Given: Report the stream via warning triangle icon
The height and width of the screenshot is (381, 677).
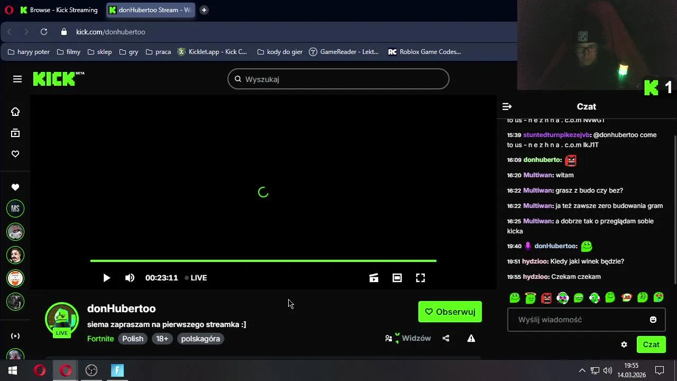Looking at the screenshot, I should 471,338.
